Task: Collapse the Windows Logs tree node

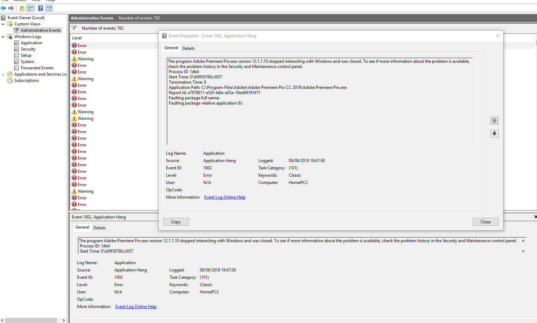Action: coord(3,37)
